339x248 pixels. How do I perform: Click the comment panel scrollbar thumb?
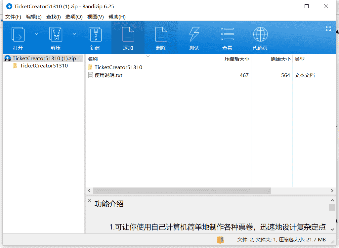tap(332, 207)
